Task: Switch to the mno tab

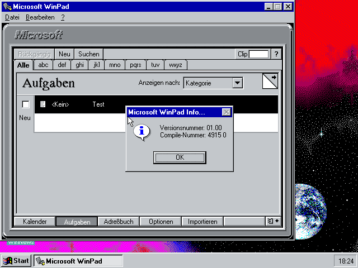Action: 115,65
